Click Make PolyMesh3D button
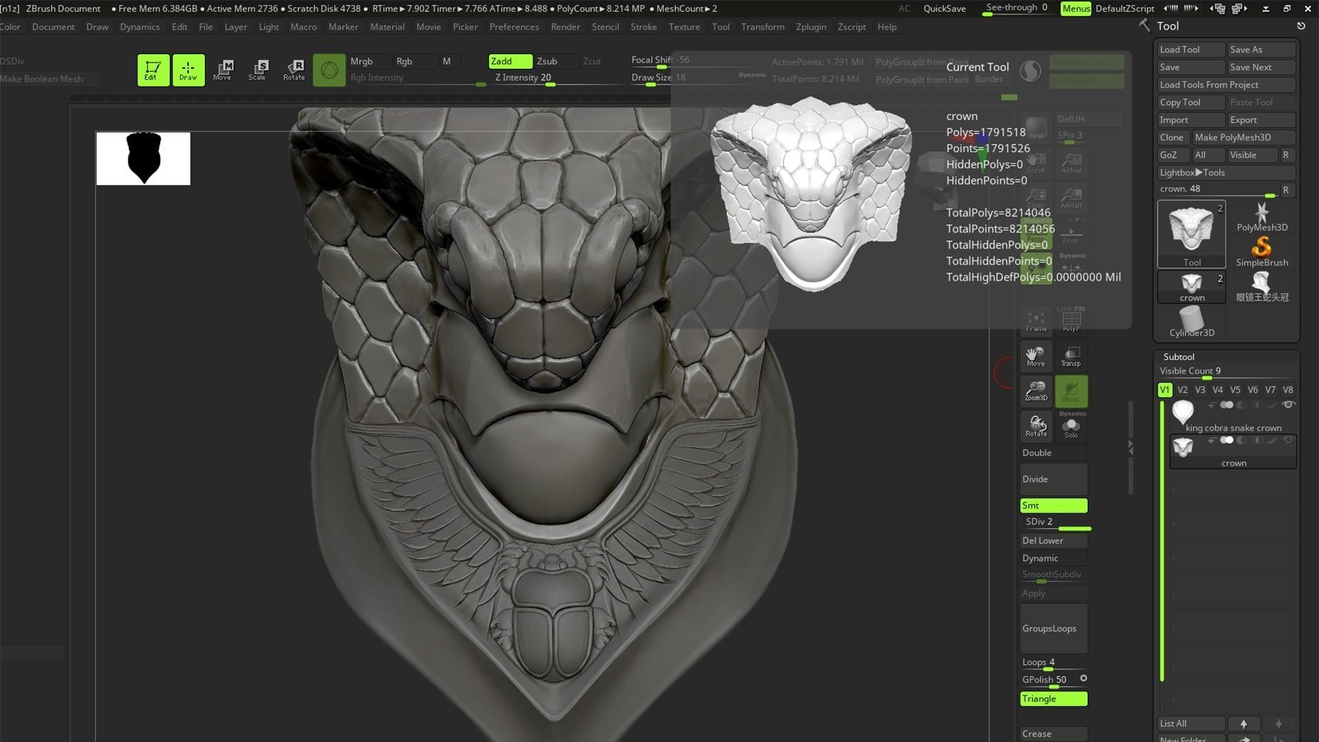This screenshot has height=742, width=1319. [x=1243, y=137]
